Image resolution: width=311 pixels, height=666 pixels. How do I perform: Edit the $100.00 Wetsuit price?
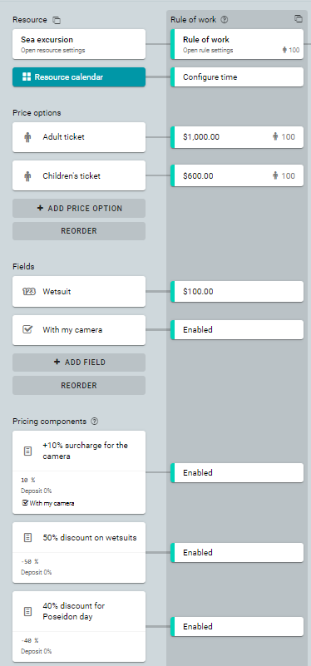(237, 291)
